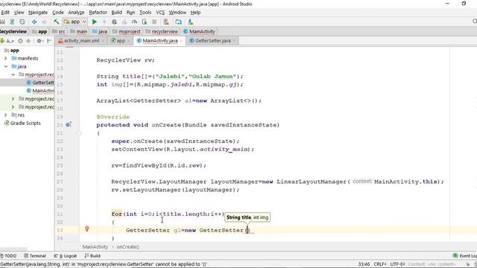Open the Android view selector dropdown
The image size is (477, 268).
click(7, 41)
